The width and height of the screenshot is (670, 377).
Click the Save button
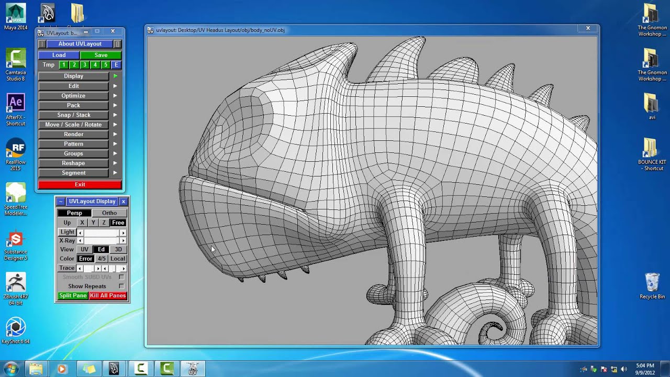point(101,55)
